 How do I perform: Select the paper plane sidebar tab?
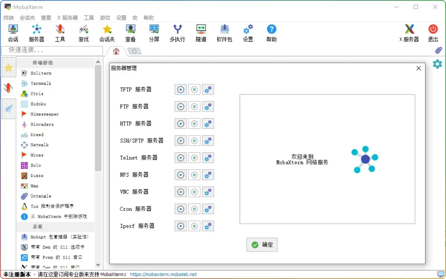tap(9, 108)
